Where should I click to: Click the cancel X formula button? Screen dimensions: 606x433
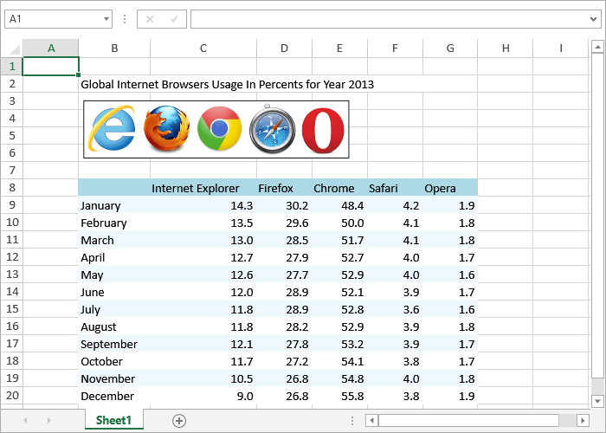pyautogui.click(x=150, y=19)
